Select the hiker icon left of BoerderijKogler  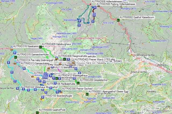42,97
